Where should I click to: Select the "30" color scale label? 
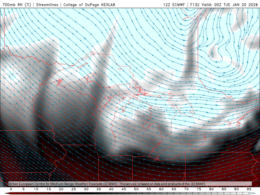[x=86, y=189]
